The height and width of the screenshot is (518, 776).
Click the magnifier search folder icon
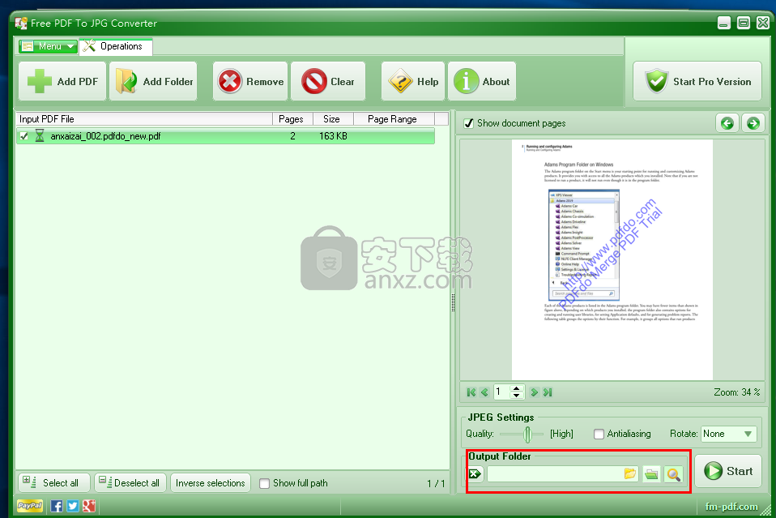click(674, 474)
